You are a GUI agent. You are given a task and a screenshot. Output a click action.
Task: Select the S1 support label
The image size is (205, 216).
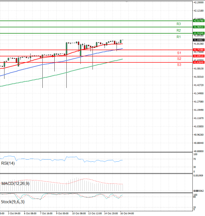pyautogui.click(x=179, y=53)
